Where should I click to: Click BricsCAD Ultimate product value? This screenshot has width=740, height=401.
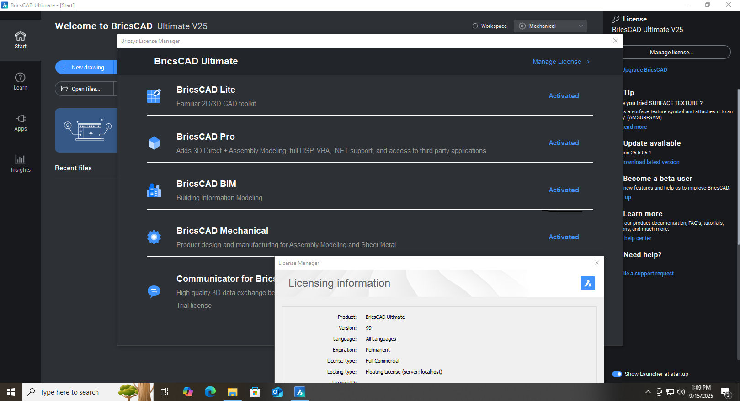click(x=385, y=317)
